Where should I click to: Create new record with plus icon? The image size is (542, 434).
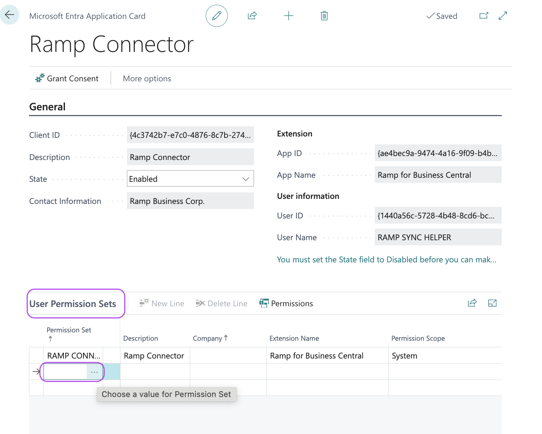(x=288, y=16)
